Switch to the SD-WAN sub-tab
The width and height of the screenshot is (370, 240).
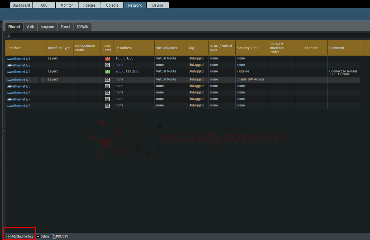pyautogui.click(x=82, y=27)
